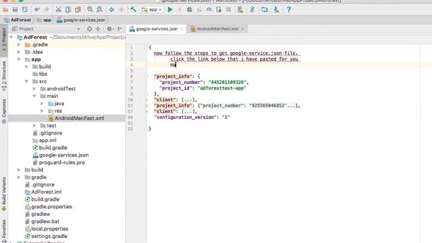Image resolution: width=432 pixels, height=243 pixels.
Task: Click the Sync Gradle files icon
Action: 252,9
